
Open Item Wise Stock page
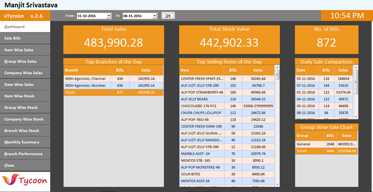[25, 96]
